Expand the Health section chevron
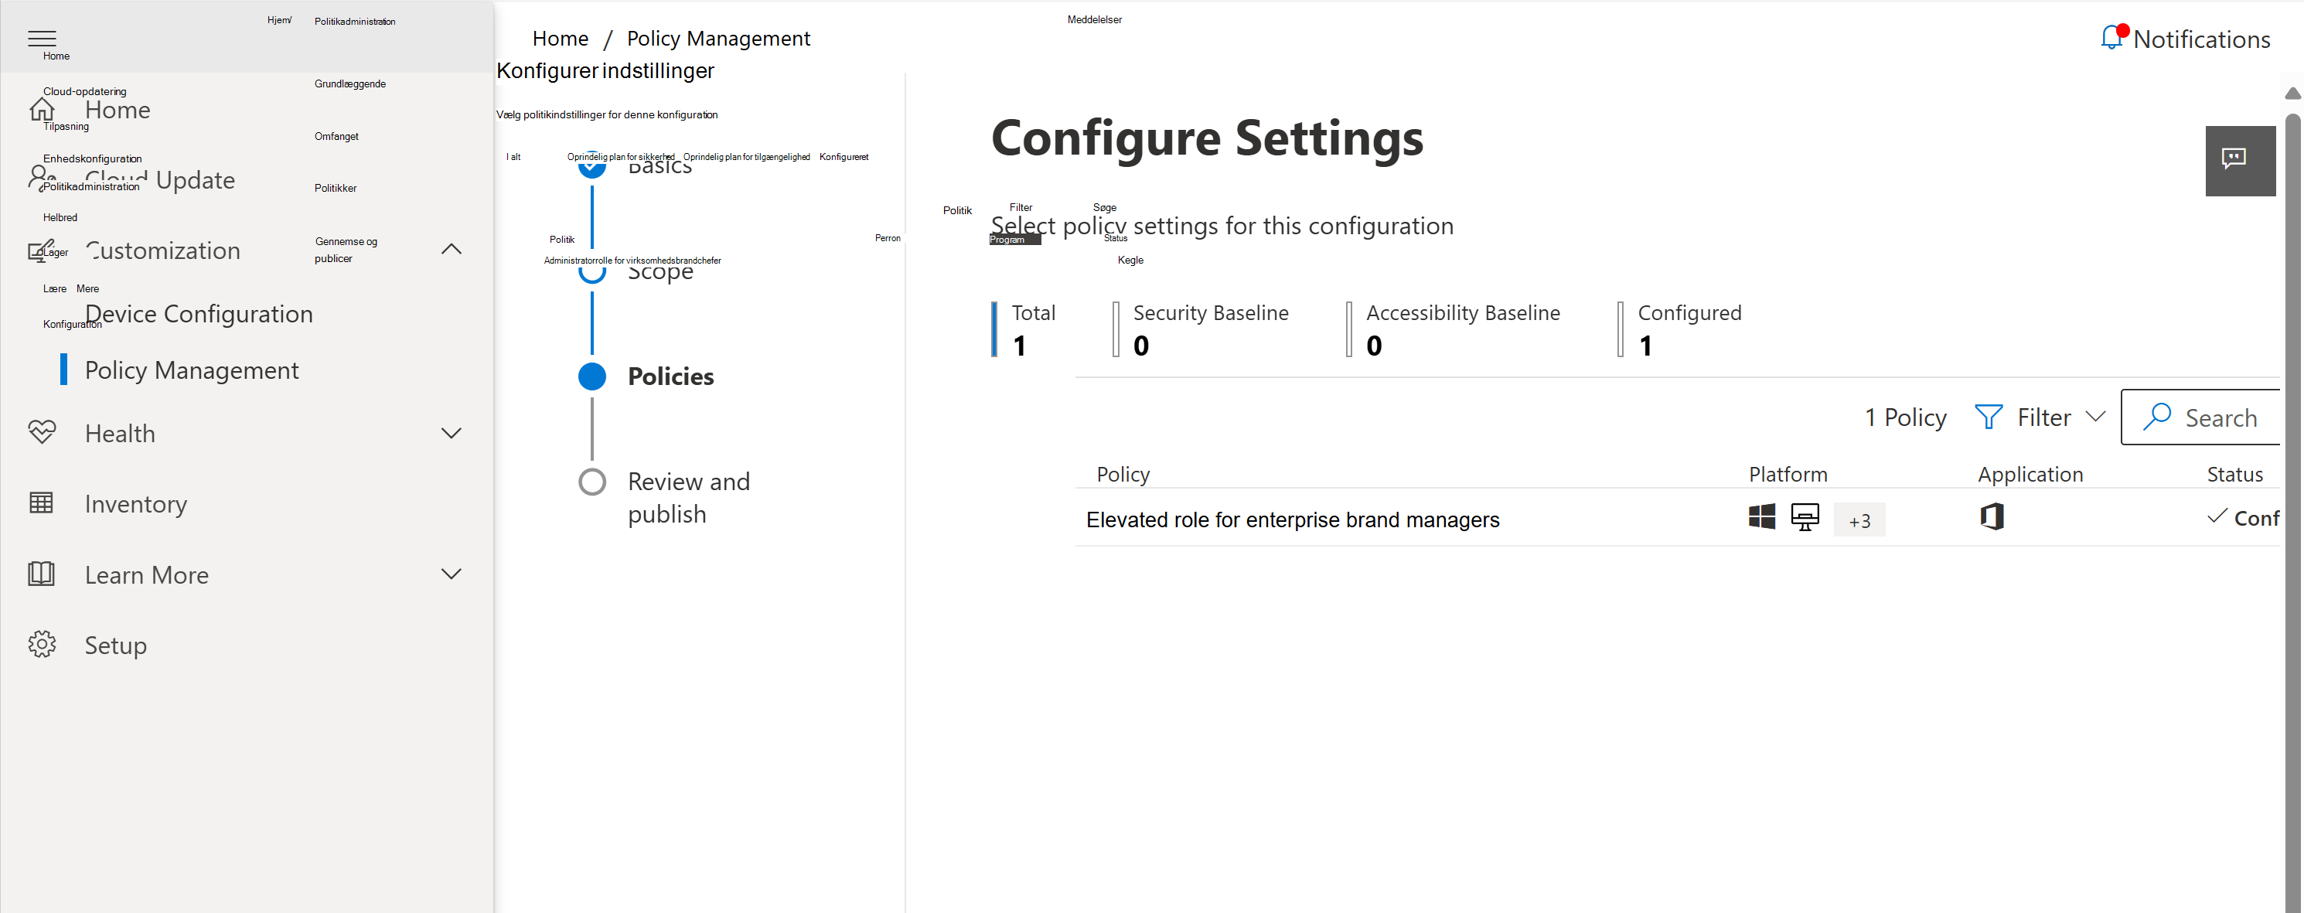Screen dimensions: 2304x913 [x=452, y=433]
